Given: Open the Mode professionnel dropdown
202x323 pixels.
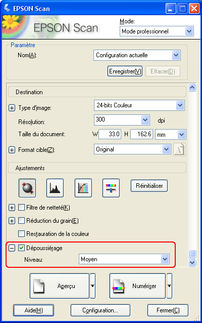Looking at the screenshot, I should pos(157,31).
